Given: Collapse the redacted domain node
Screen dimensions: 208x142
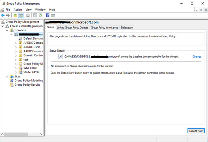Looking at the screenshot, I should [12, 34].
